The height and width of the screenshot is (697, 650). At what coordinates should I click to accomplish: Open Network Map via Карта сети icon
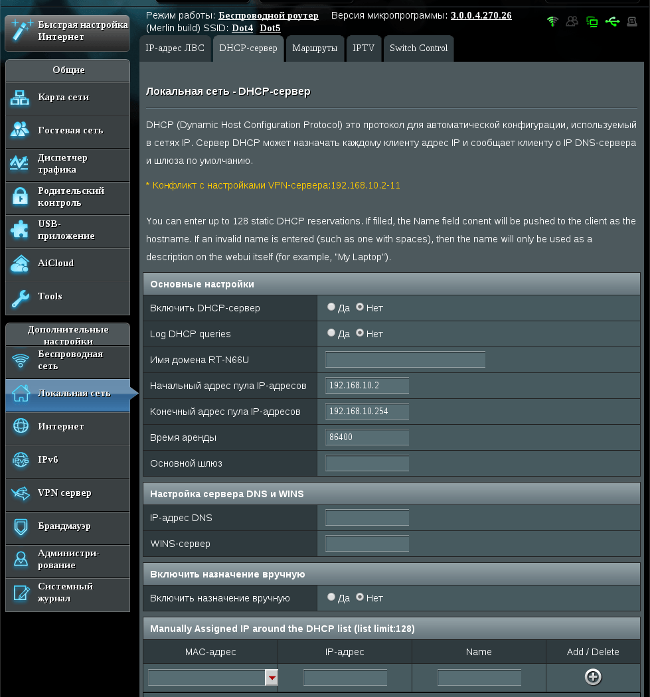(x=21, y=98)
